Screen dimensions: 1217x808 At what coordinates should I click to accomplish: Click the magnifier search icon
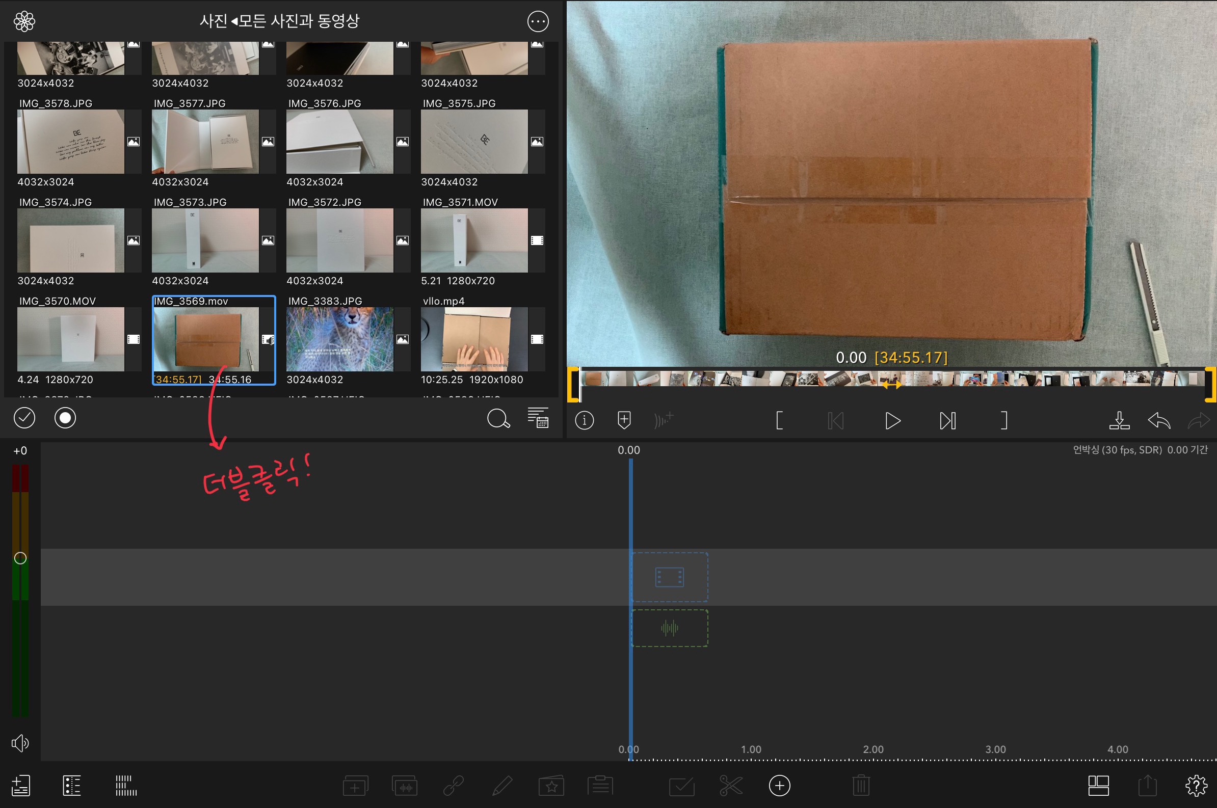coord(498,418)
